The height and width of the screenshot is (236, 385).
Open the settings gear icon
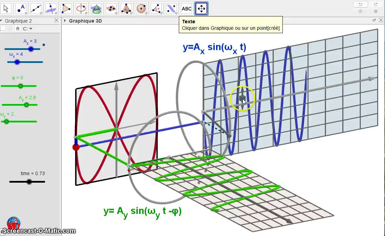pos(376,11)
